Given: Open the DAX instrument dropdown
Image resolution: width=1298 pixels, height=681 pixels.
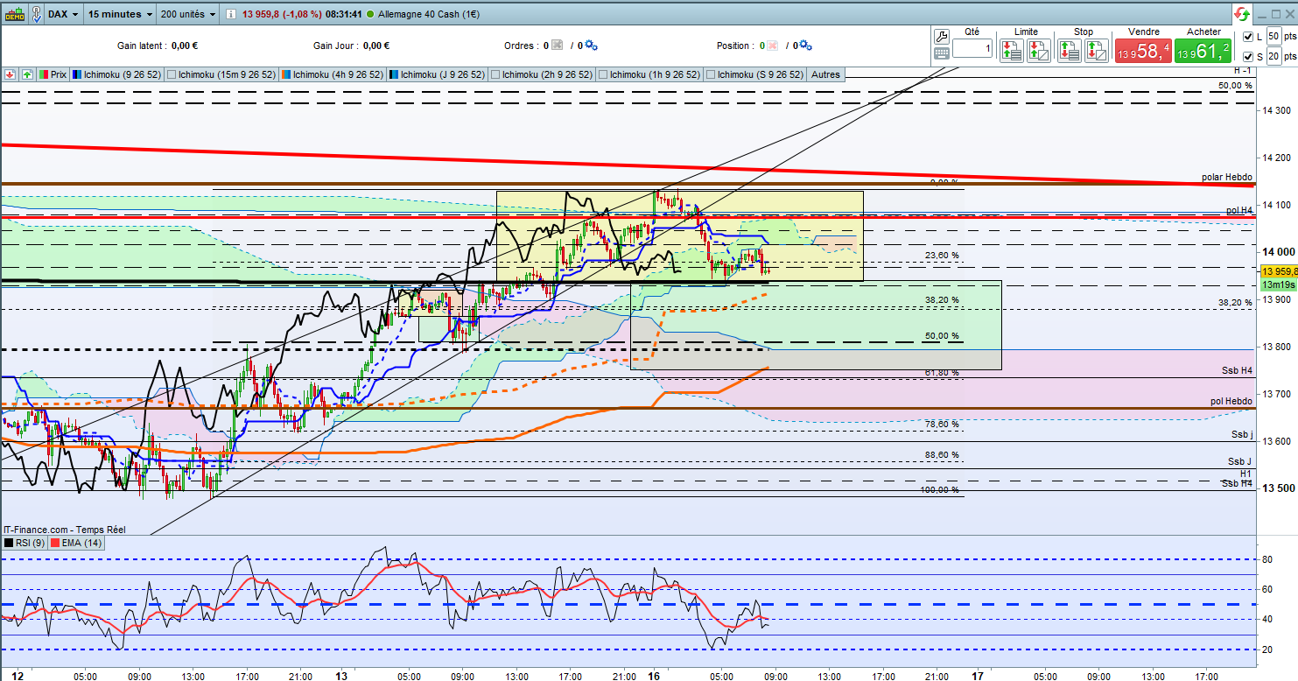Looking at the screenshot, I should point(64,14).
